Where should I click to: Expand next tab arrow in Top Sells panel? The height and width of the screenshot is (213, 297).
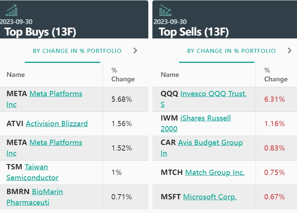click(290, 51)
